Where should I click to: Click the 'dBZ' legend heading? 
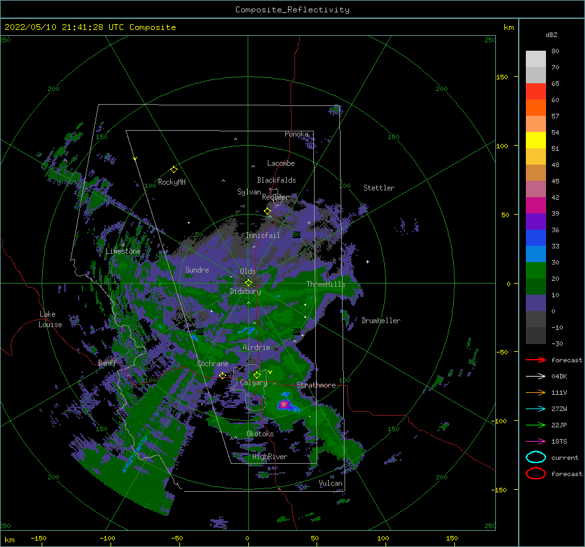551,34
